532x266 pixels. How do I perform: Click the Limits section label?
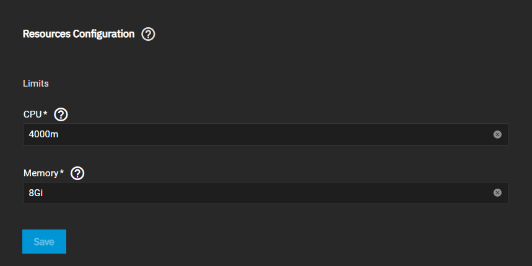coord(36,83)
